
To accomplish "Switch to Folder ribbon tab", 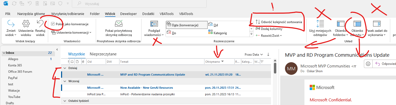I will point(95,14).
